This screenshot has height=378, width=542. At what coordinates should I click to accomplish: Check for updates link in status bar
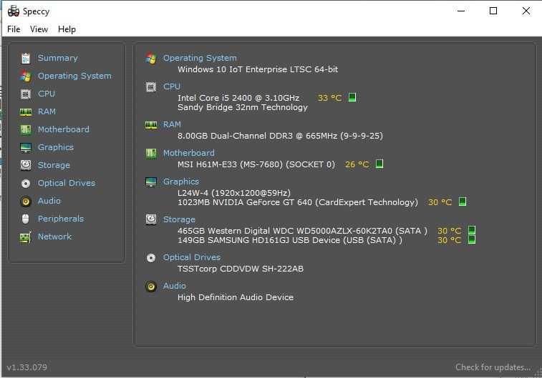(x=493, y=367)
